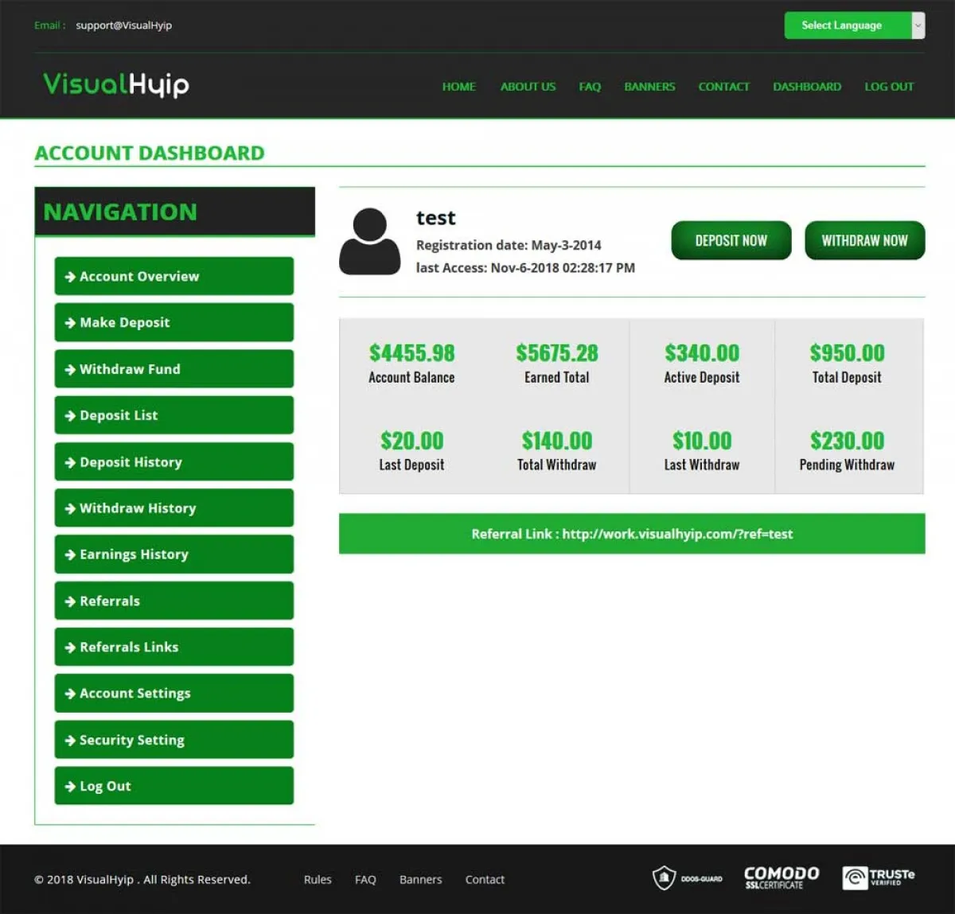Image resolution: width=955 pixels, height=914 pixels.
Task: Click the user avatar icon
Action: coord(369,242)
